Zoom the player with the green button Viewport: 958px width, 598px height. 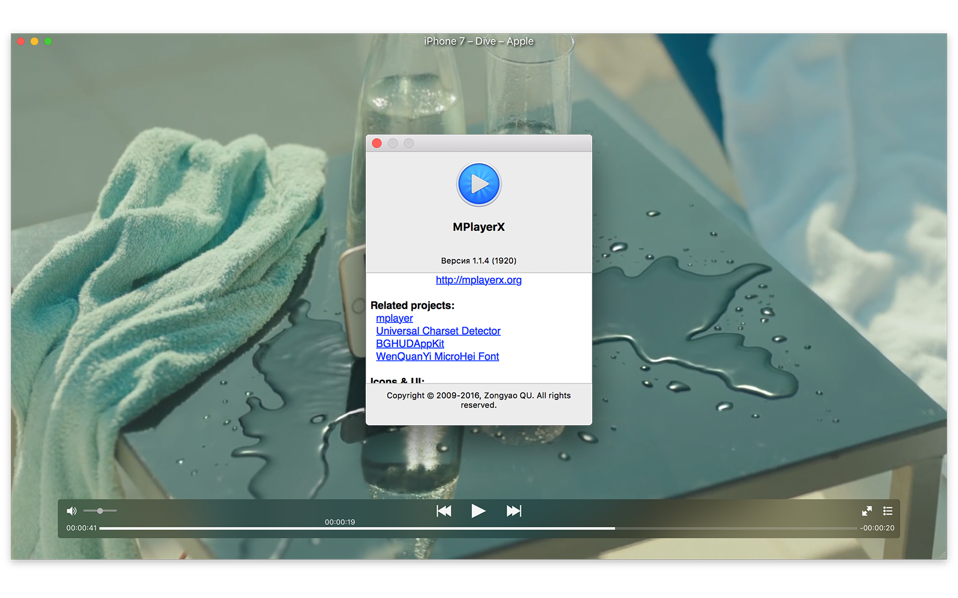click(48, 41)
